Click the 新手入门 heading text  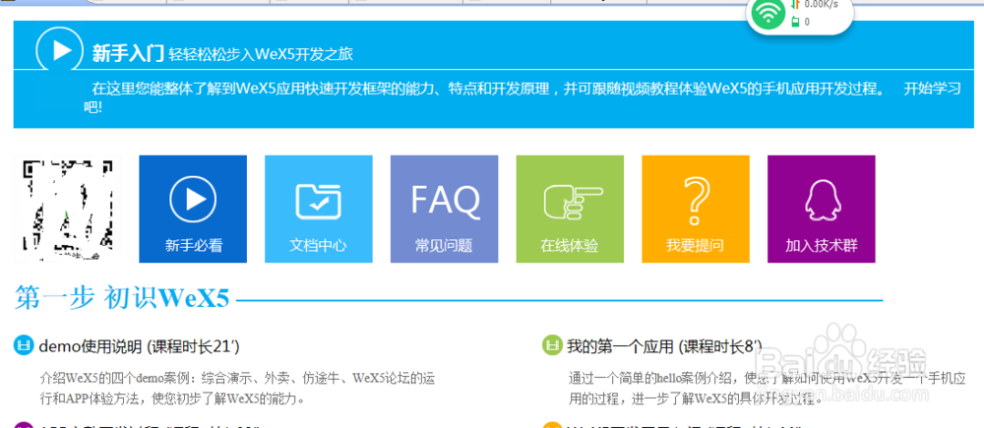tap(128, 54)
